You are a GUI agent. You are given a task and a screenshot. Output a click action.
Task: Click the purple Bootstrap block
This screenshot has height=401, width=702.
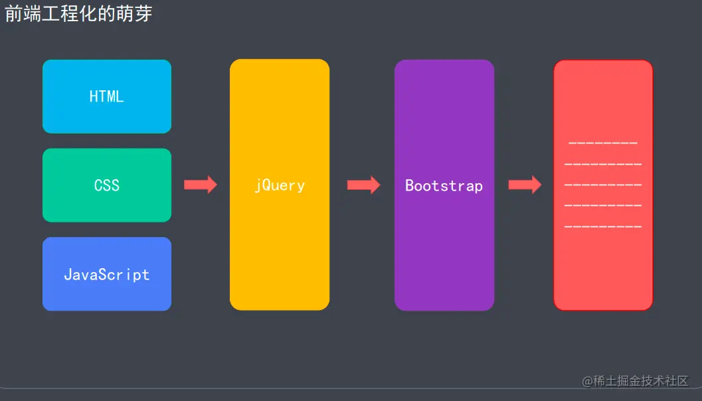(x=444, y=185)
